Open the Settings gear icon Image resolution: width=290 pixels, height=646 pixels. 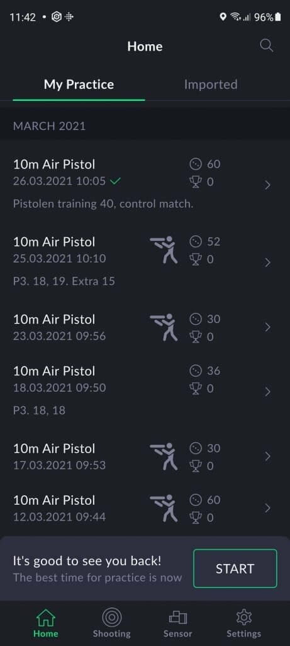[243, 618]
